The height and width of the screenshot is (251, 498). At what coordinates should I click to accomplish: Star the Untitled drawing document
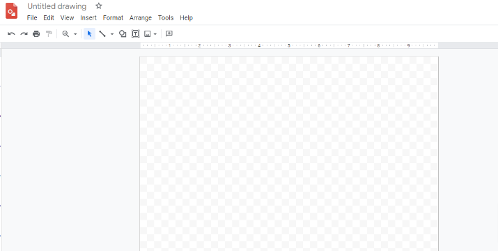coord(99,6)
